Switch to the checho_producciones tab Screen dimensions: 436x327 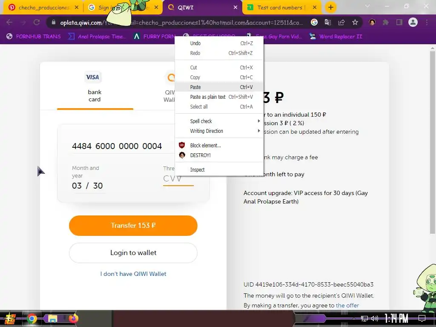pyautogui.click(x=44, y=8)
